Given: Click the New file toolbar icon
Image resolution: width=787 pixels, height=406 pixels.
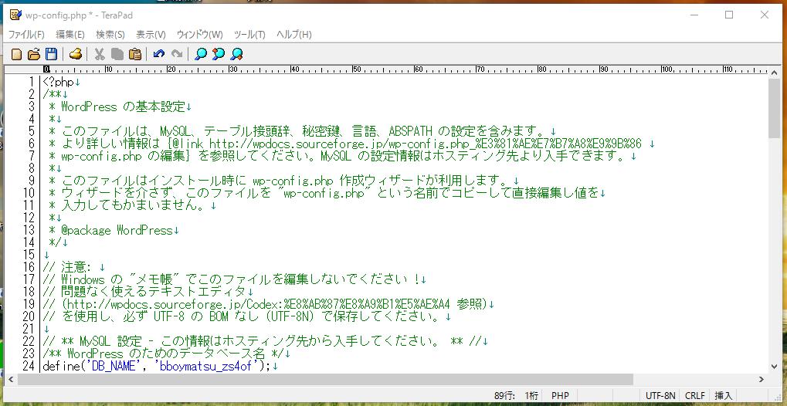Looking at the screenshot, I should point(16,54).
